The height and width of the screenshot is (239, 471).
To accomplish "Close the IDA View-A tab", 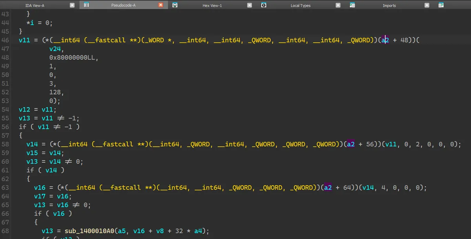I will (72, 5).
